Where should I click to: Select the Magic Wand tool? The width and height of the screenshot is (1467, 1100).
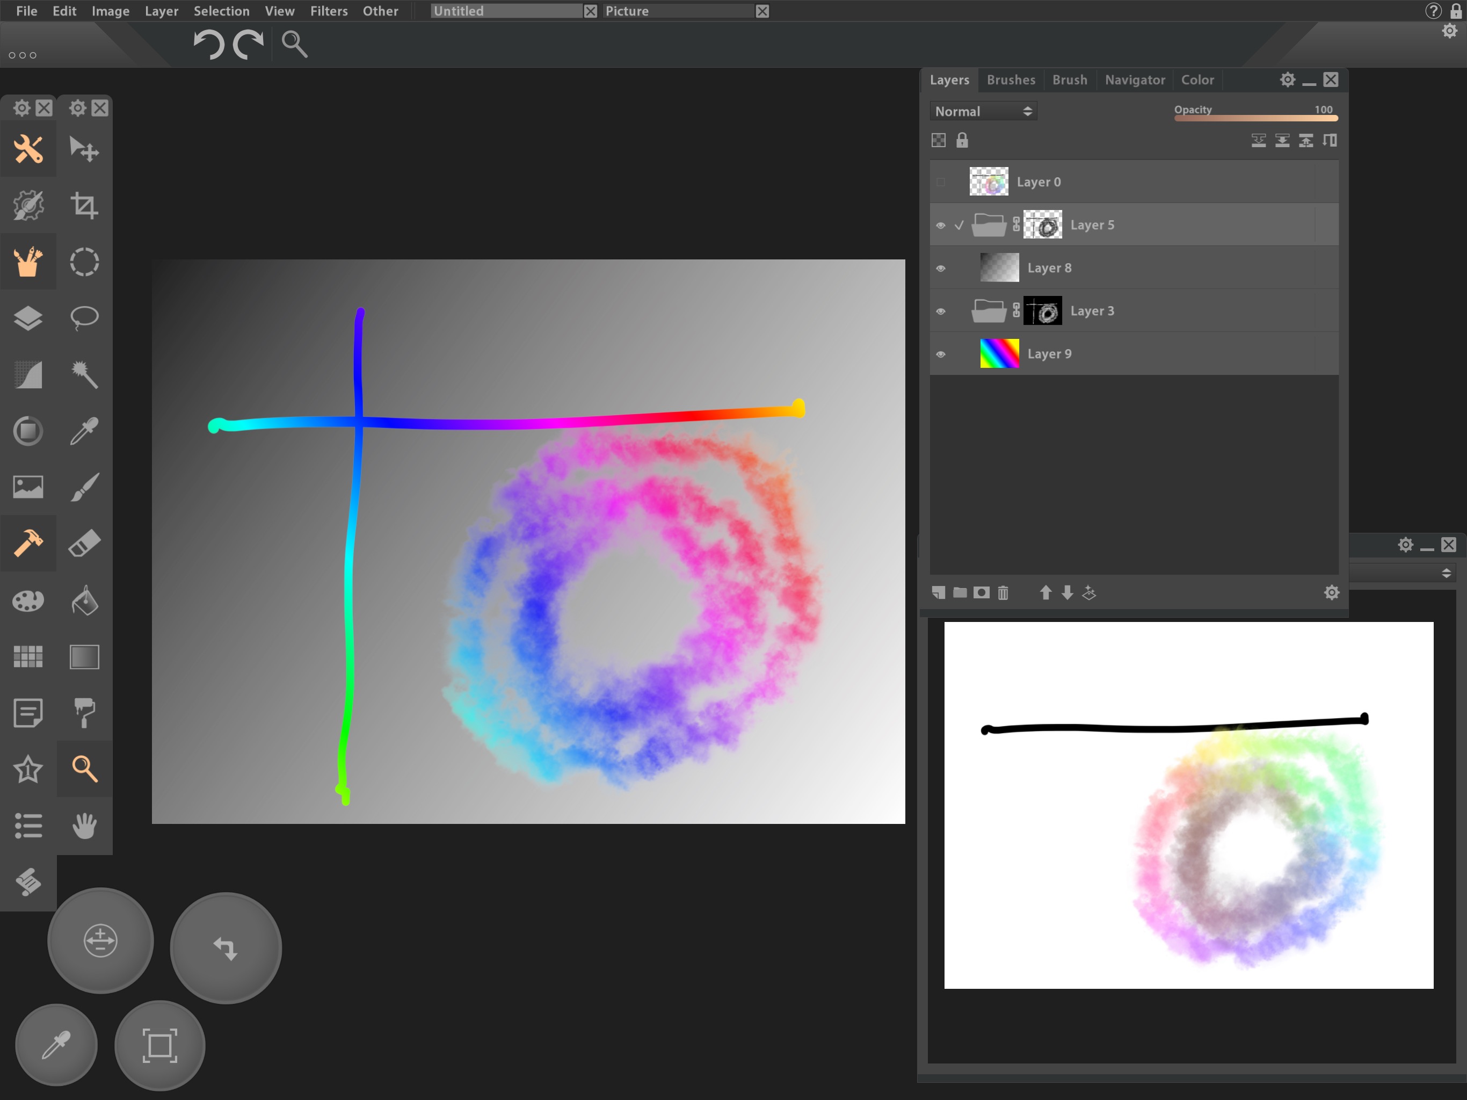tap(84, 375)
